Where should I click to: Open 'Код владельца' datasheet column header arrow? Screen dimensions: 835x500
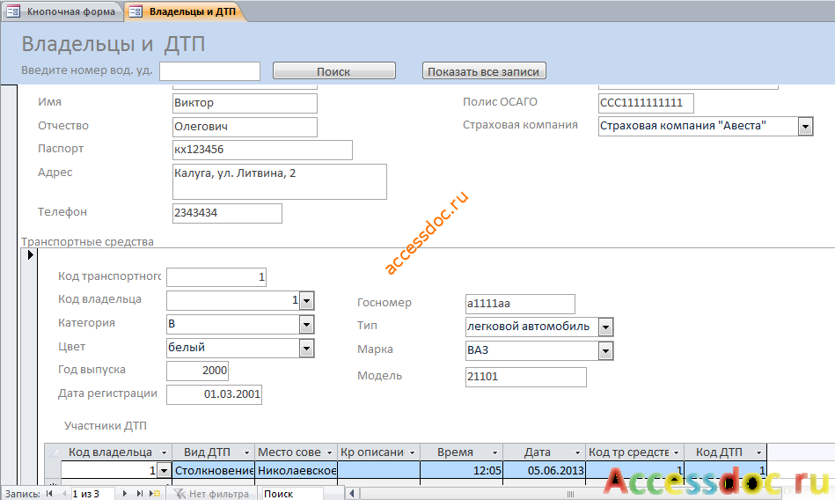(164, 452)
